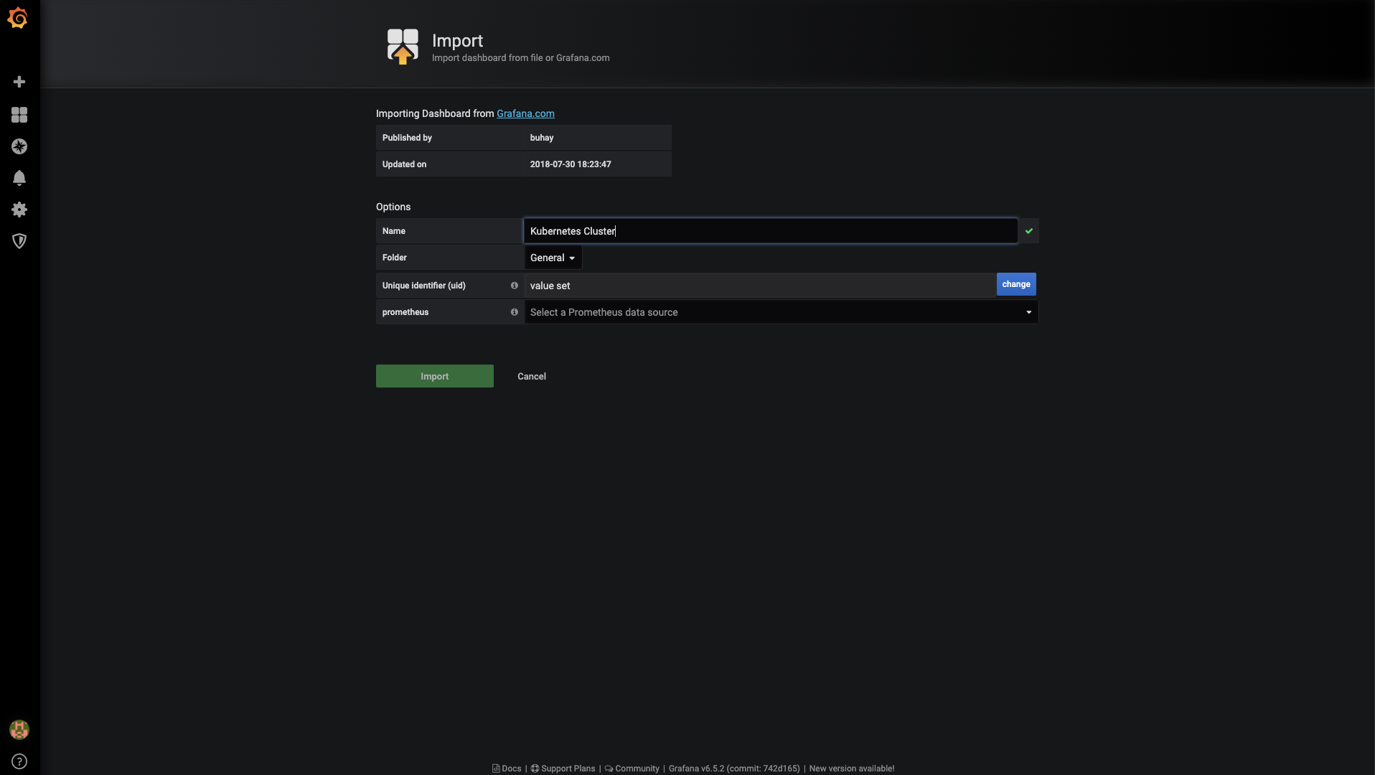
Task: Click the 'Import' page title
Action: [457, 40]
